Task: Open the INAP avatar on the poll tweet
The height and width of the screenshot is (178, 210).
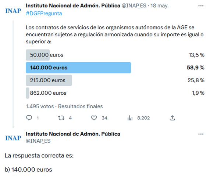Action: (x=13, y=11)
